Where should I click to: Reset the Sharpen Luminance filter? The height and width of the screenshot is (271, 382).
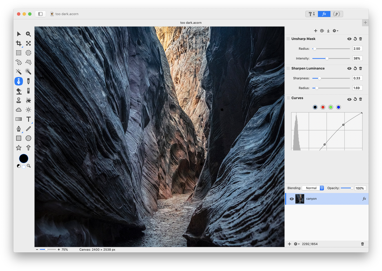(355, 69)
